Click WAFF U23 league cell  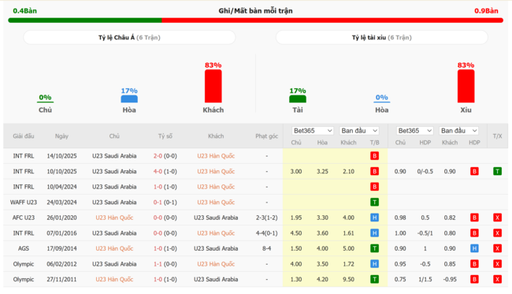point(24,203)
